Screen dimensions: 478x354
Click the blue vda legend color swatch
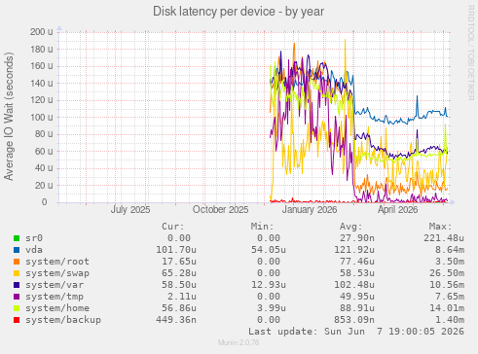[x=17, y=250]
